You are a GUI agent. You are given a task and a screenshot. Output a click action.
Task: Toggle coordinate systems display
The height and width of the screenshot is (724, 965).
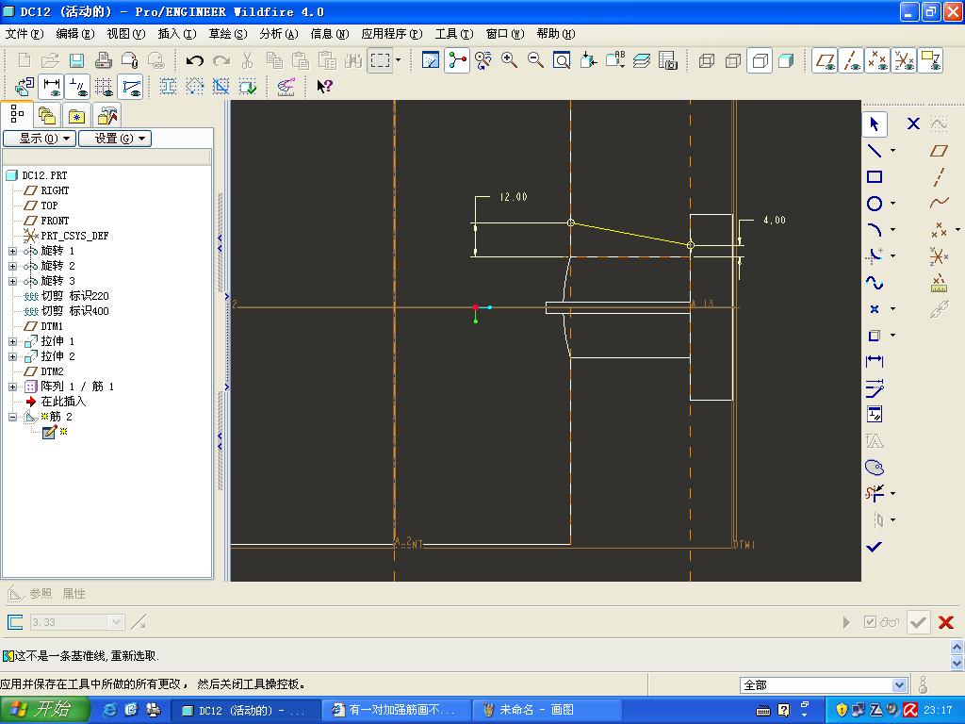tap(904, 60)
